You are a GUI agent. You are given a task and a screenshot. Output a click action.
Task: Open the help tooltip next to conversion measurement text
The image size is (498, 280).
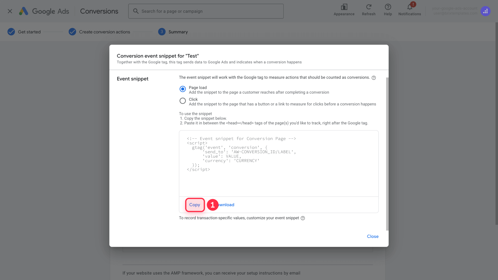click(x=374, y=78)
